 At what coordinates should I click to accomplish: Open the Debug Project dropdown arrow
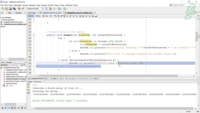click(x=62, y=9)
